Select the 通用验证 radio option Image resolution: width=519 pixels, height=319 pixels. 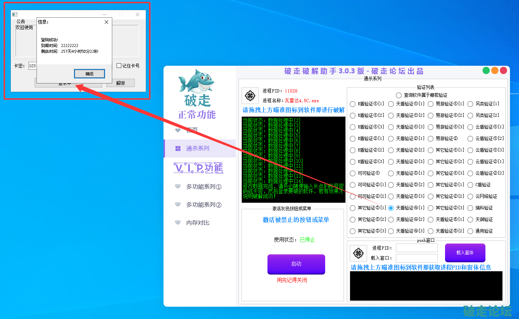(x=470, y=231)
